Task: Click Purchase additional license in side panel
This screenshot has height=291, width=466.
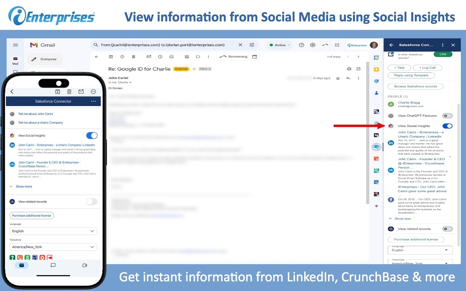Action: pos(416,239)
